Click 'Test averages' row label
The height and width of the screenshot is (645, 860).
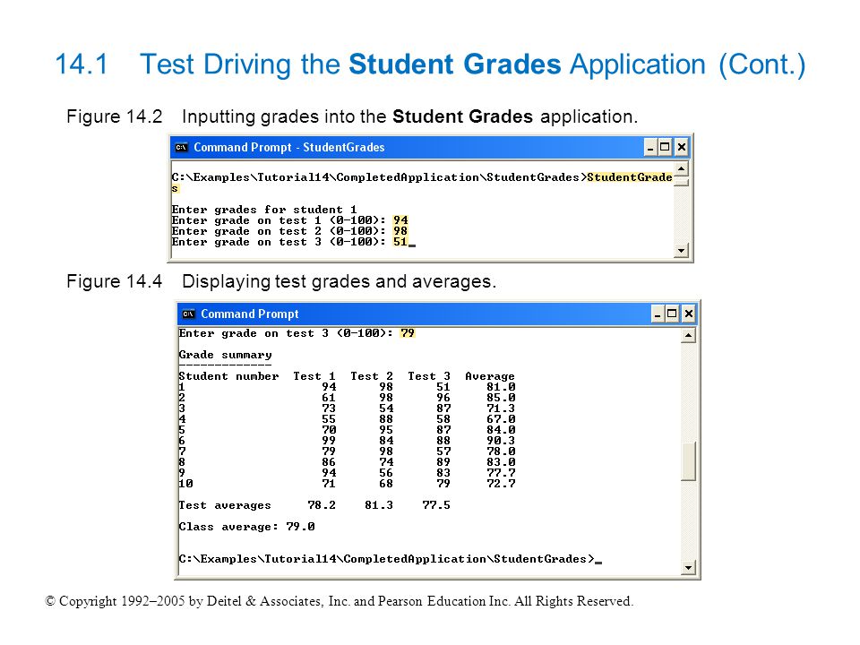225,505
